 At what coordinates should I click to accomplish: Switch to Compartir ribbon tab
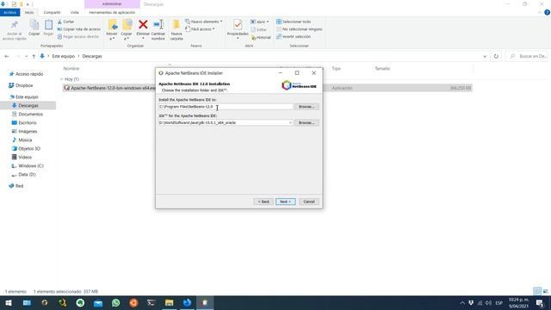(52, 12)
